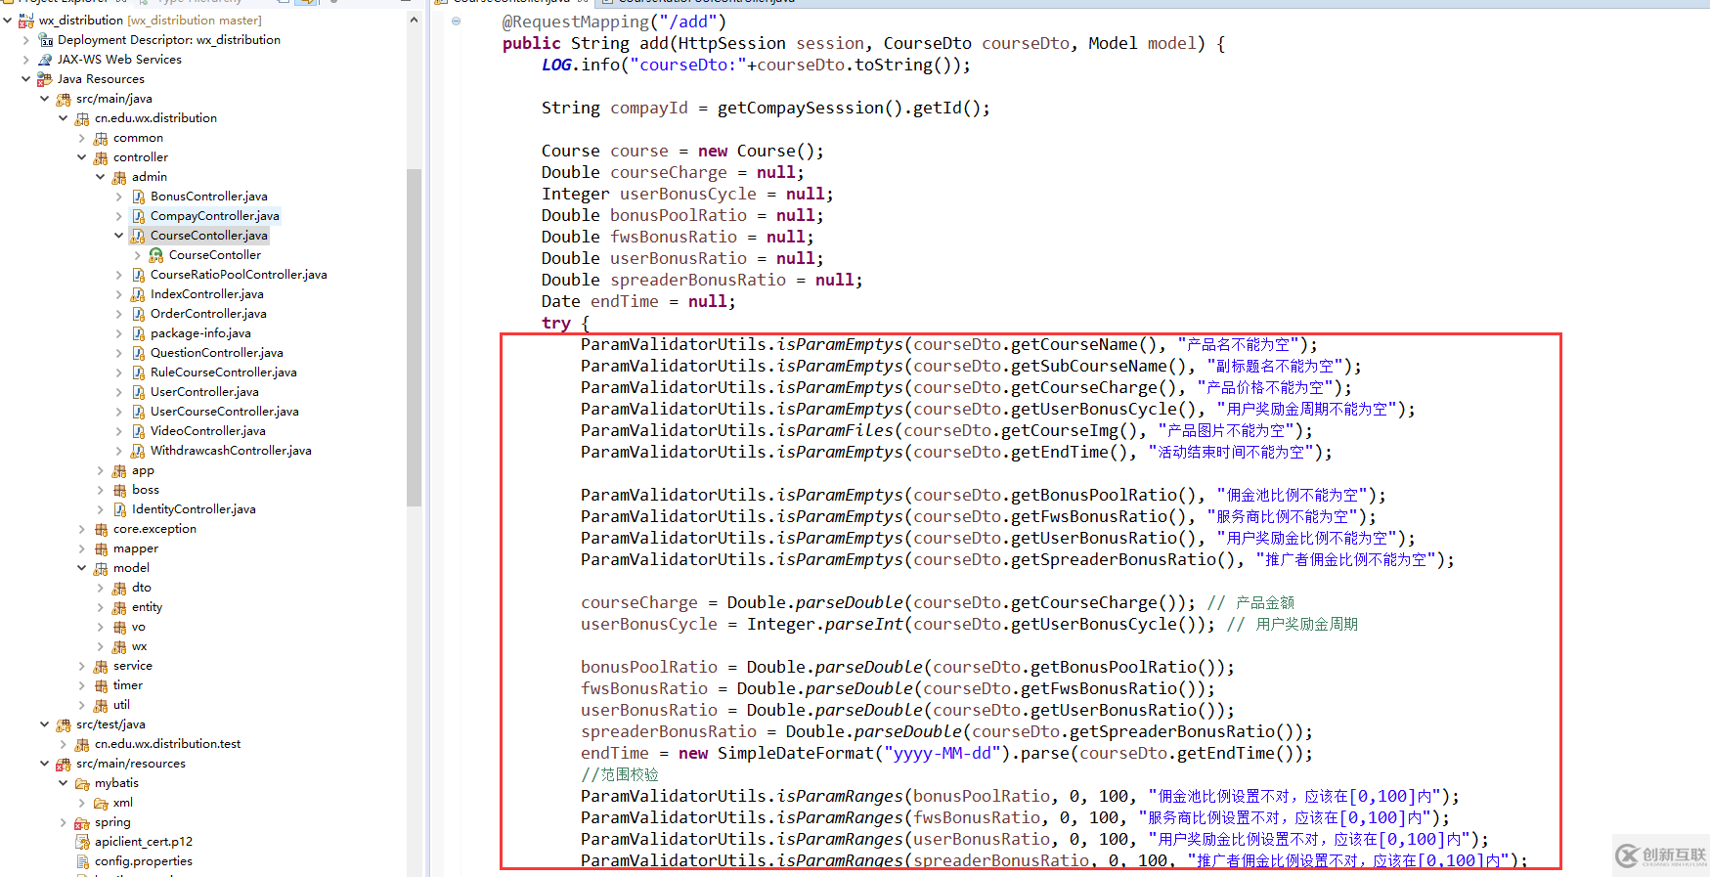
Task: Select VideoController.java in the tree
Action: [208, 431]
